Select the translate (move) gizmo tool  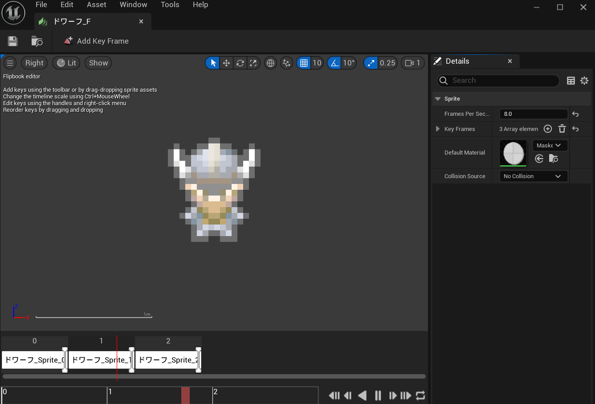226,63
